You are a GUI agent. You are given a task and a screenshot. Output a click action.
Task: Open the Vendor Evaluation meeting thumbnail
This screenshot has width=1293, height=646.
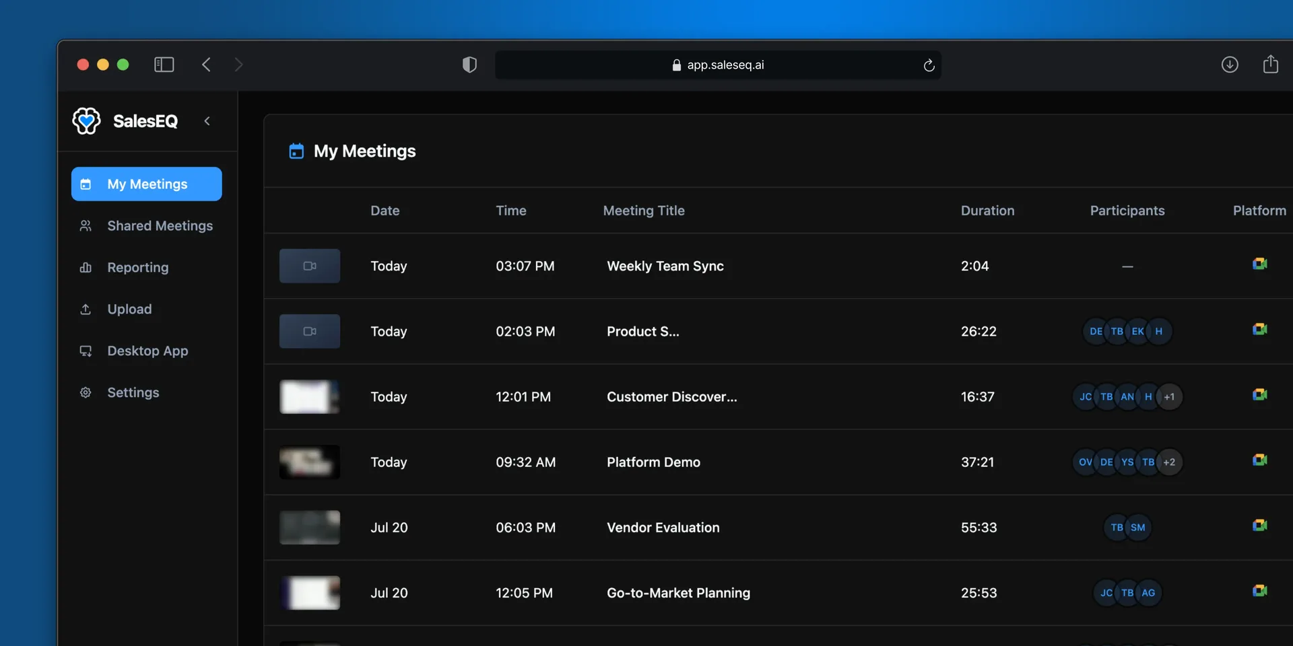coord(310,527)
